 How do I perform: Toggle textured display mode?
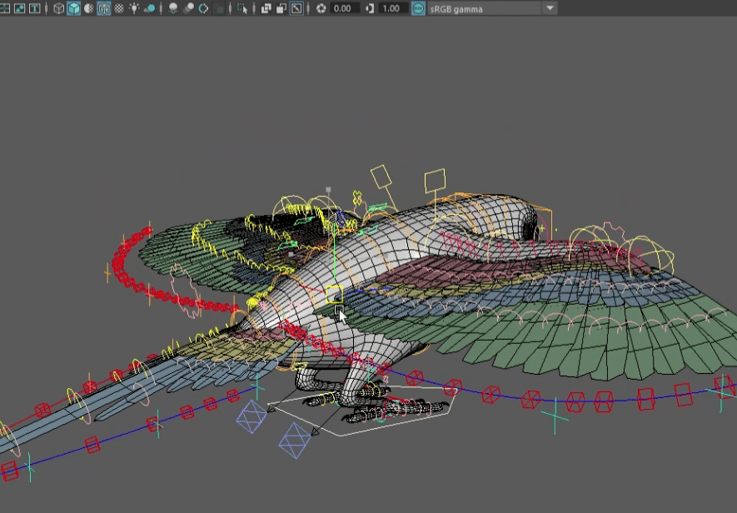coord(104,8)
